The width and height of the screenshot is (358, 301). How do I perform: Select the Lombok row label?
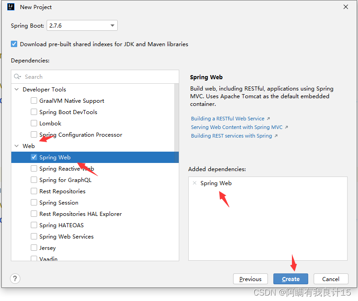pos(50,123)
